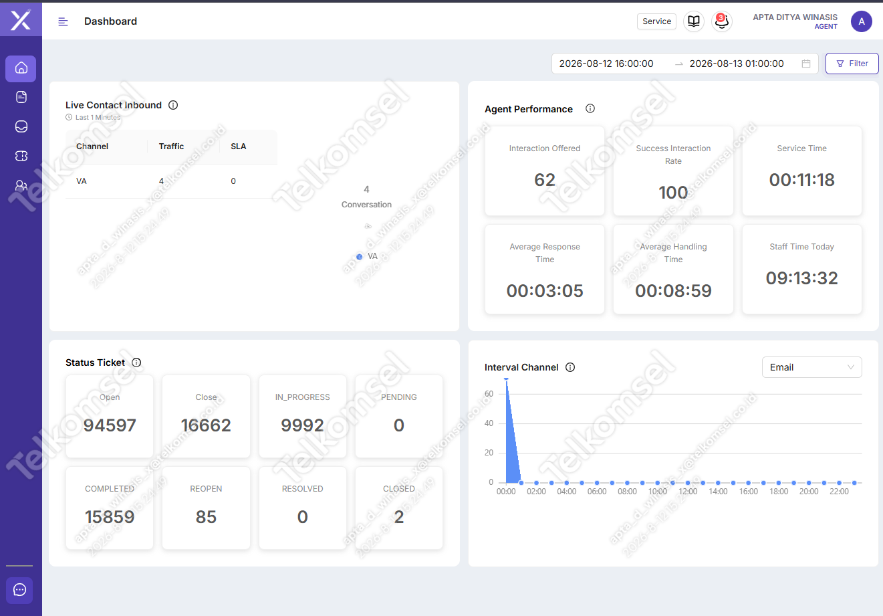Click the 4 Conversation chart label
Image resolution: width=883 pixels, height=616 pixels.
coord(366,197)
